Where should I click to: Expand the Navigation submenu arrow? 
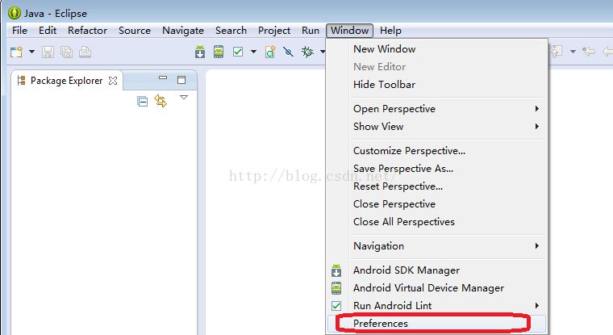537,245
